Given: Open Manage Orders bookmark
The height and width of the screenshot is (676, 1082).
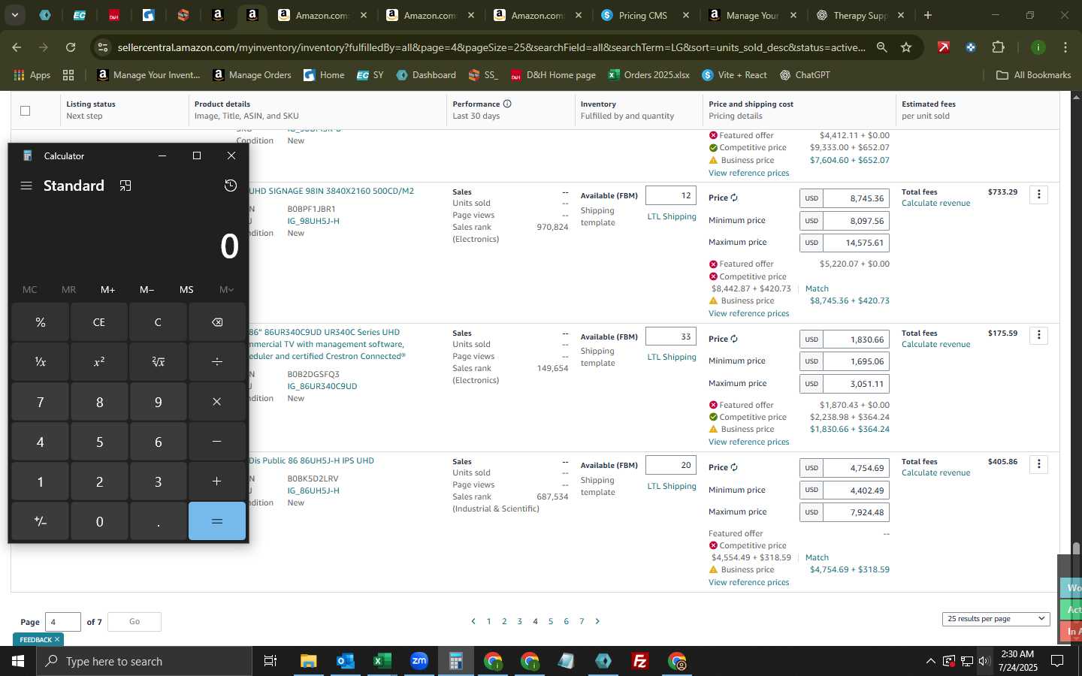Looking at the screenshot, I should tap(252, 75).
